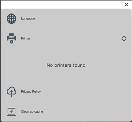Click the upward arrow inside cloud icon
The width and height of the screenshot is (132, 122).
click(x=11, y=93)
